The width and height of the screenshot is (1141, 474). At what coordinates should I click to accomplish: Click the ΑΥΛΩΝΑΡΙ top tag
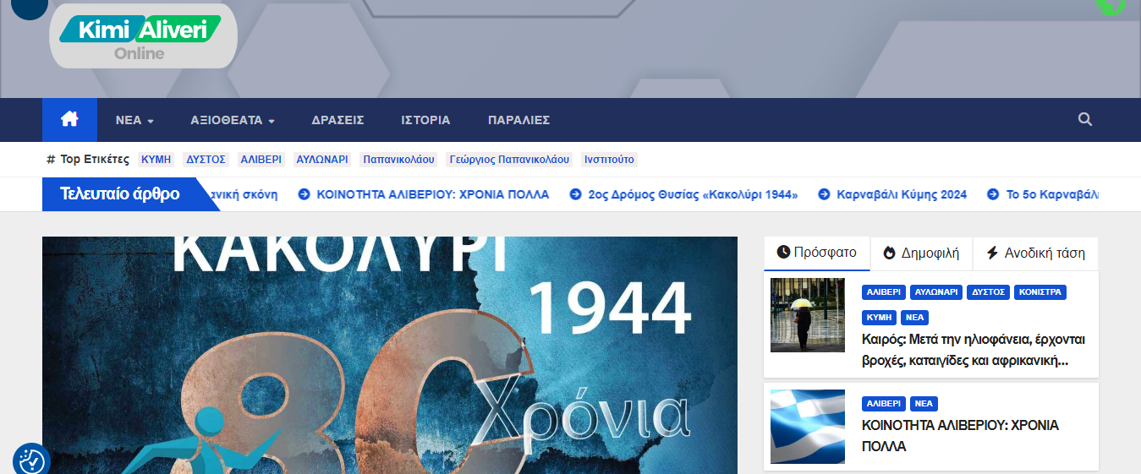(x=322, y=159)
